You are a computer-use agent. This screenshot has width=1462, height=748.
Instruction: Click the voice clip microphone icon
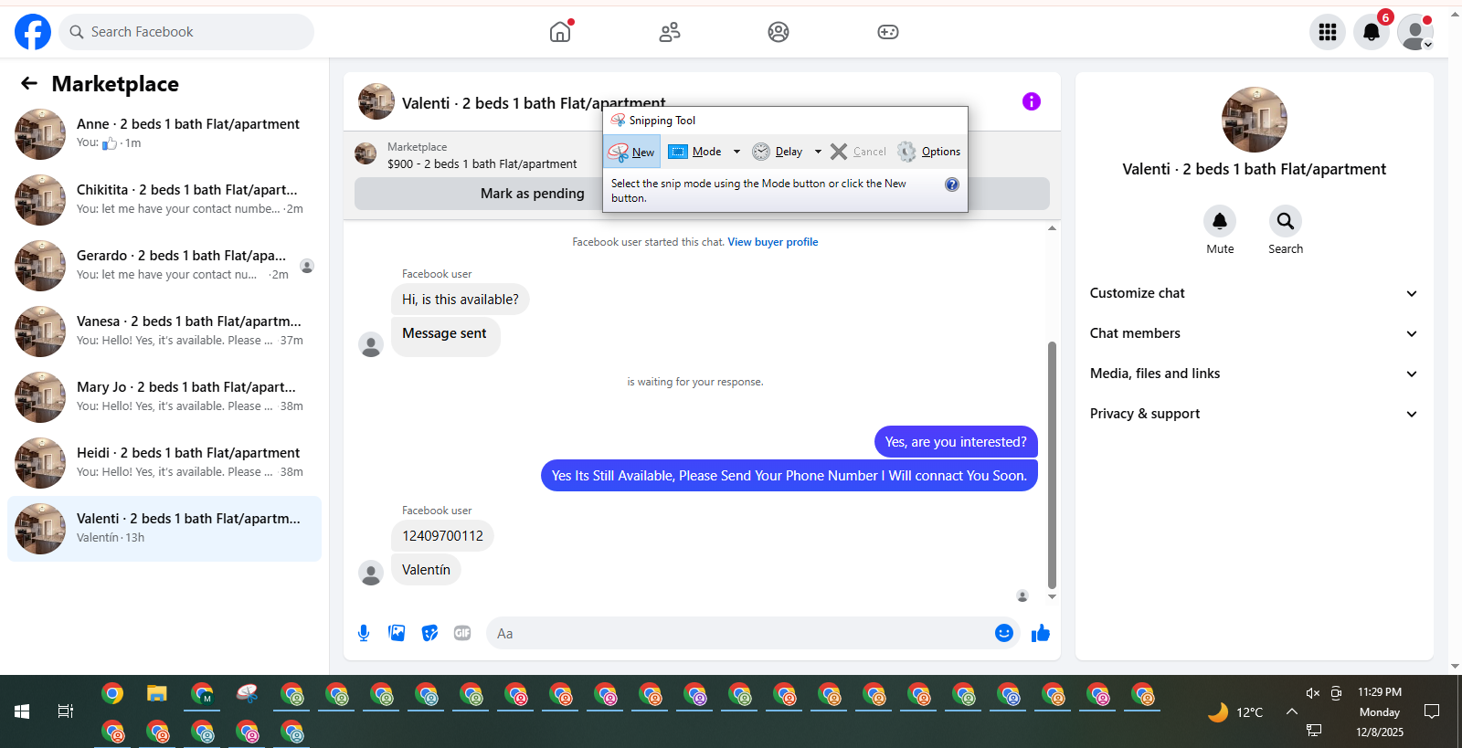[364, 633]
